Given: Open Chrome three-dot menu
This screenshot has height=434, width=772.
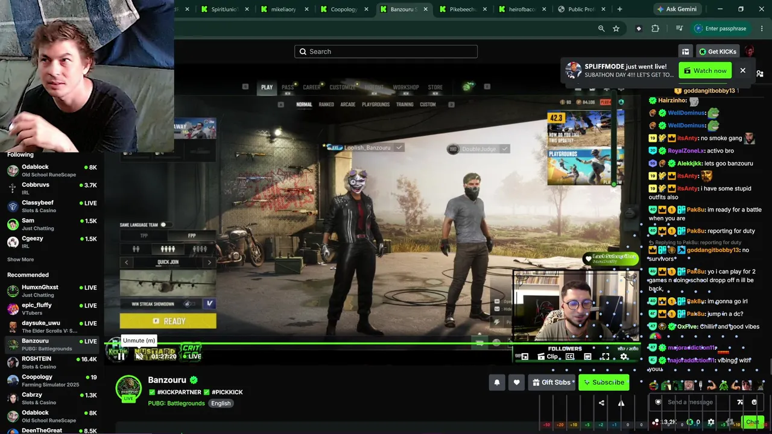Looking at the screenshot, I should click(x=762, y=28).
